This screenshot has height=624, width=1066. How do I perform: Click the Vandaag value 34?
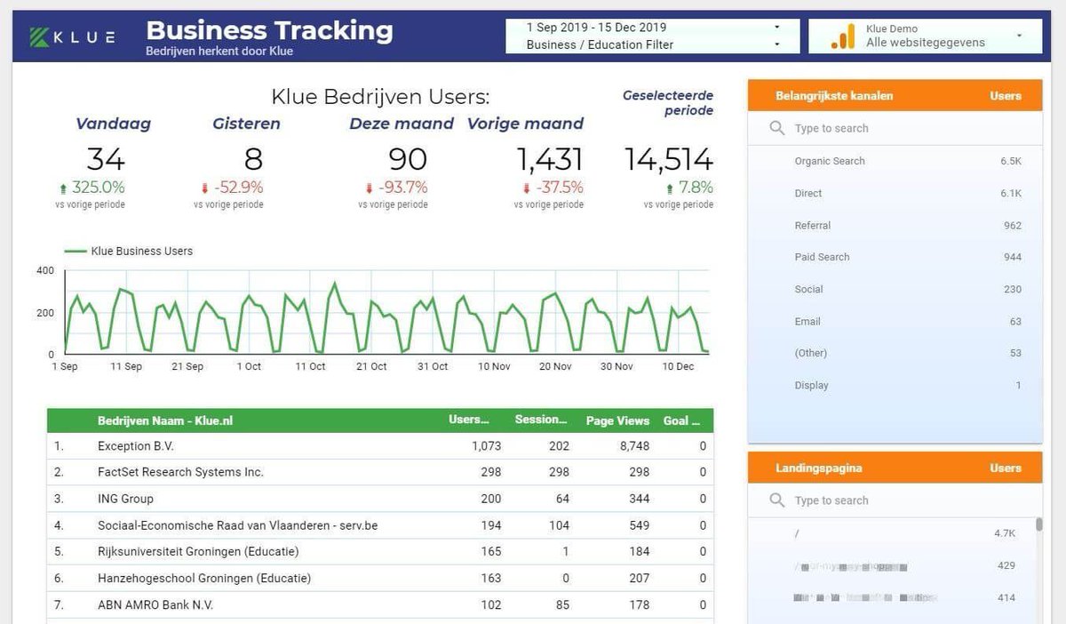point(106,160)
